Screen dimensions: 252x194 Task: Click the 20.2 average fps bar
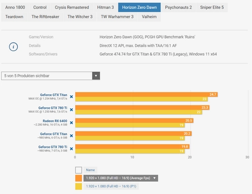pos(134,134)
